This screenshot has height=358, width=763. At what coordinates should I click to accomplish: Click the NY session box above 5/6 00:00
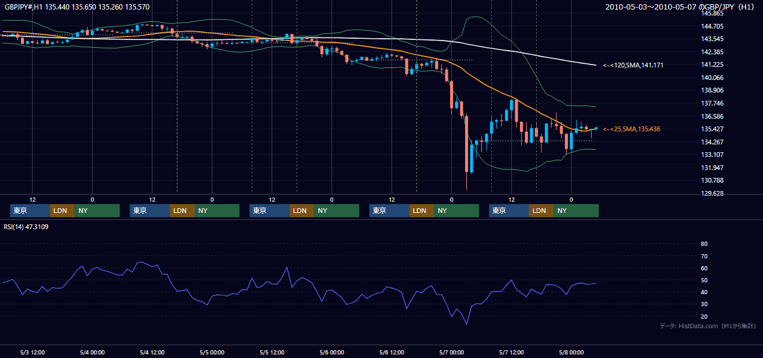337,211
